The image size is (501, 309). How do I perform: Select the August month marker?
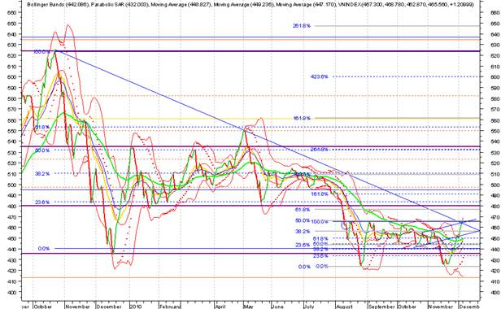point(344,307)
